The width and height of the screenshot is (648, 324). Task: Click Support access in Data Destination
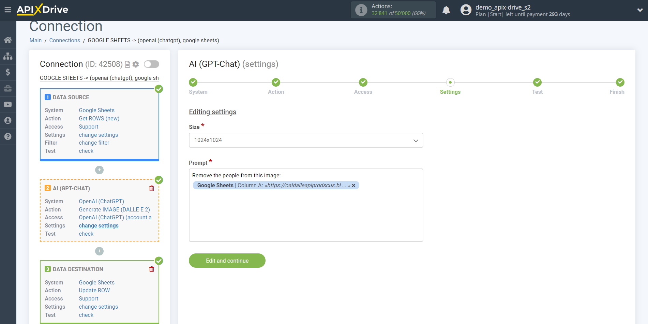click(x=88, y=298)
